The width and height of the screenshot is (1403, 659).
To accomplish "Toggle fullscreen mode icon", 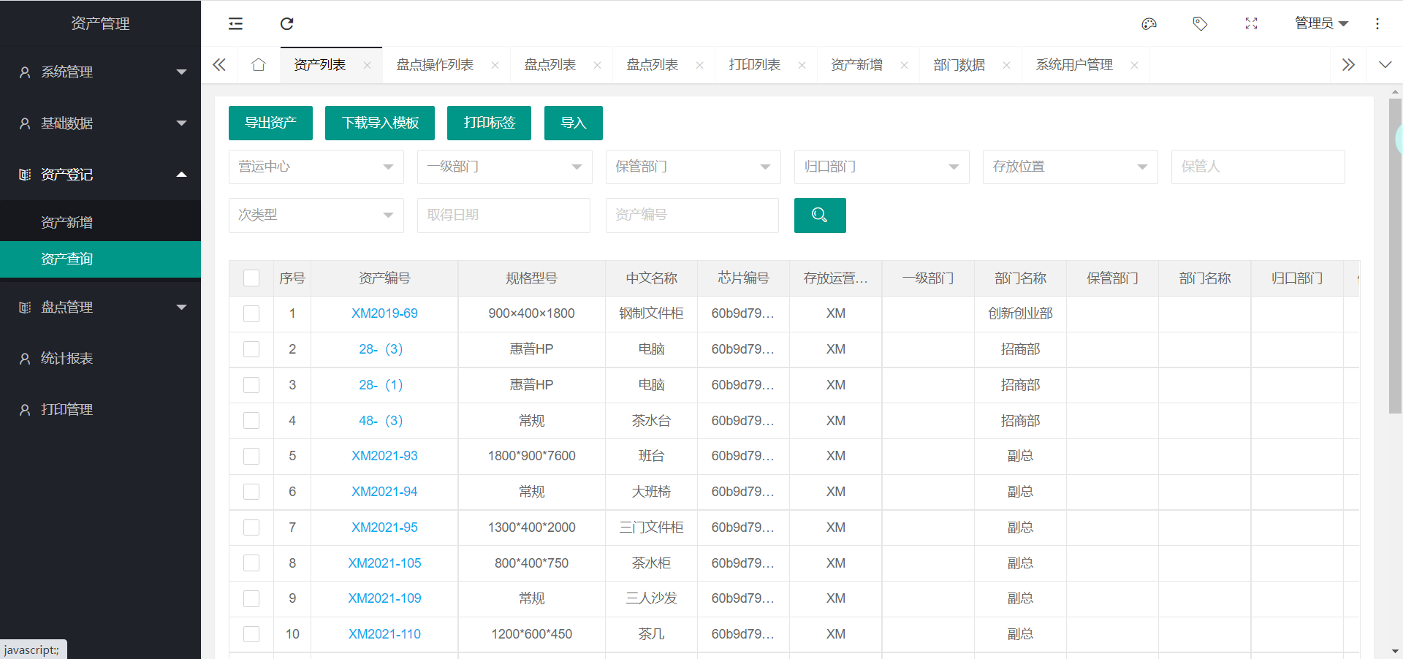I will 1251,23.
